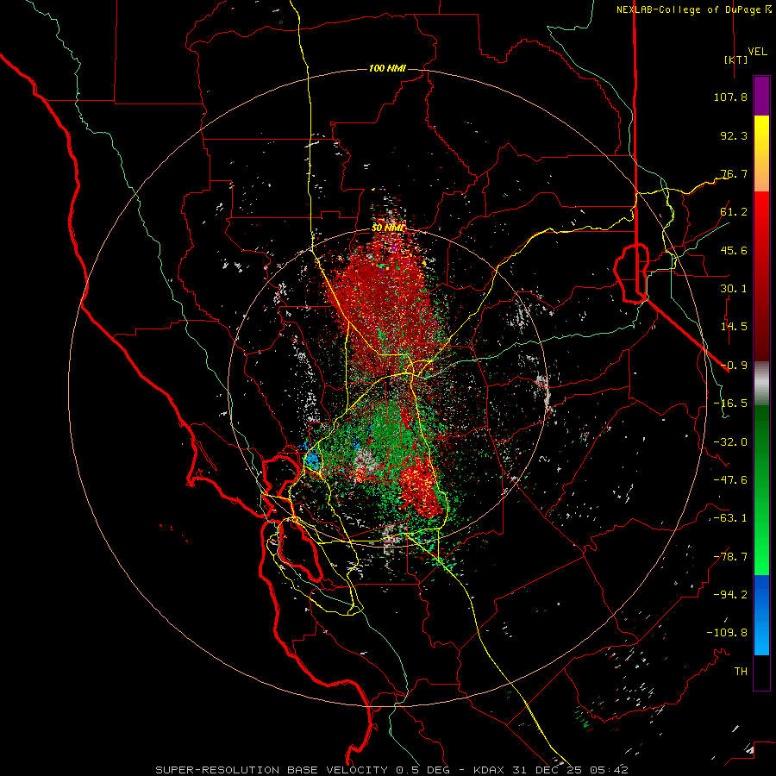
Task: Select the -16.5 scale value
Action: coord(730,404)
